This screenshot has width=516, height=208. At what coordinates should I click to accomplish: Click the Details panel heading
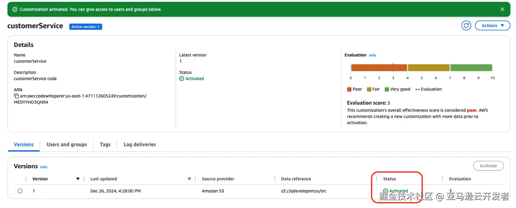[23, 45]
